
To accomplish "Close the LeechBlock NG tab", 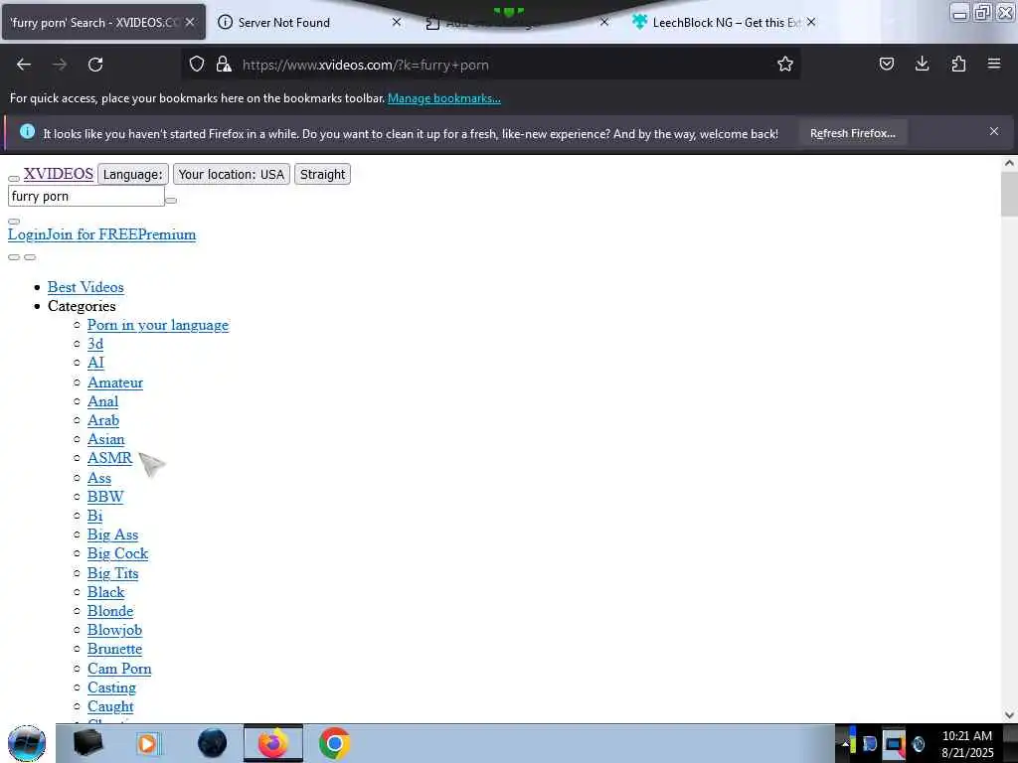I will tap(811, 22).
